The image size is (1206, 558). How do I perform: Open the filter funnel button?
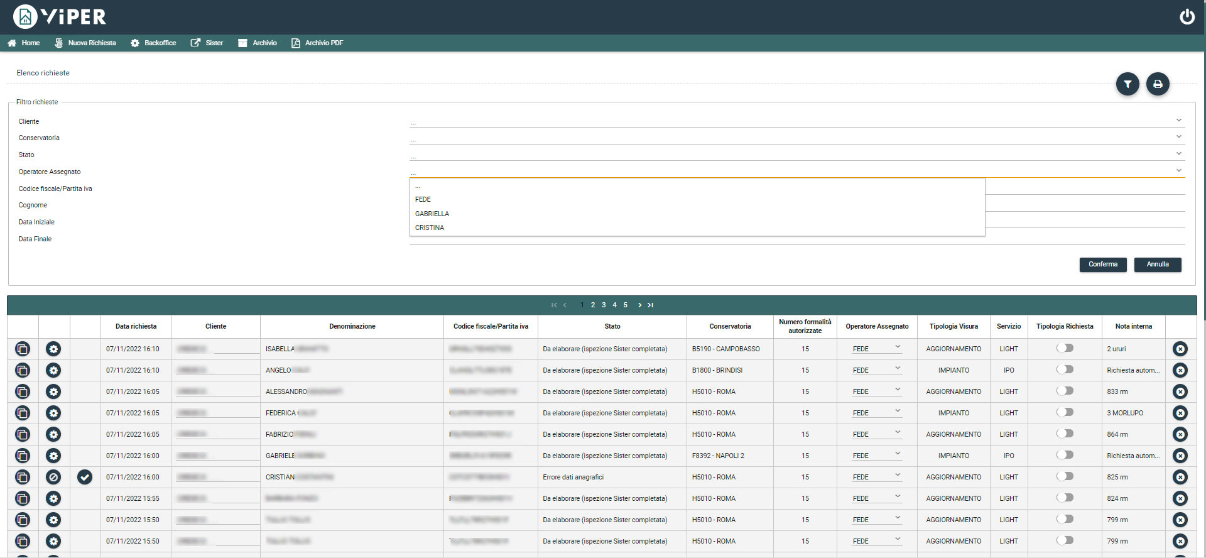pos(1127,84)
